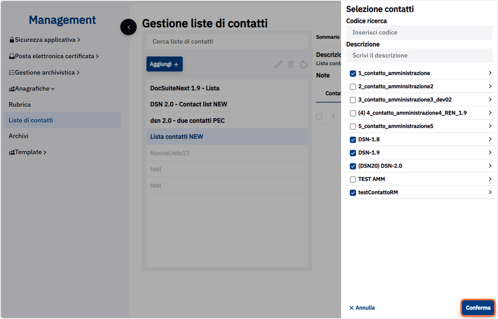Check the TEST AMM checkbox
Image resolution: width=498 pixels, height=319 pixels.
(x=353, y=180)
